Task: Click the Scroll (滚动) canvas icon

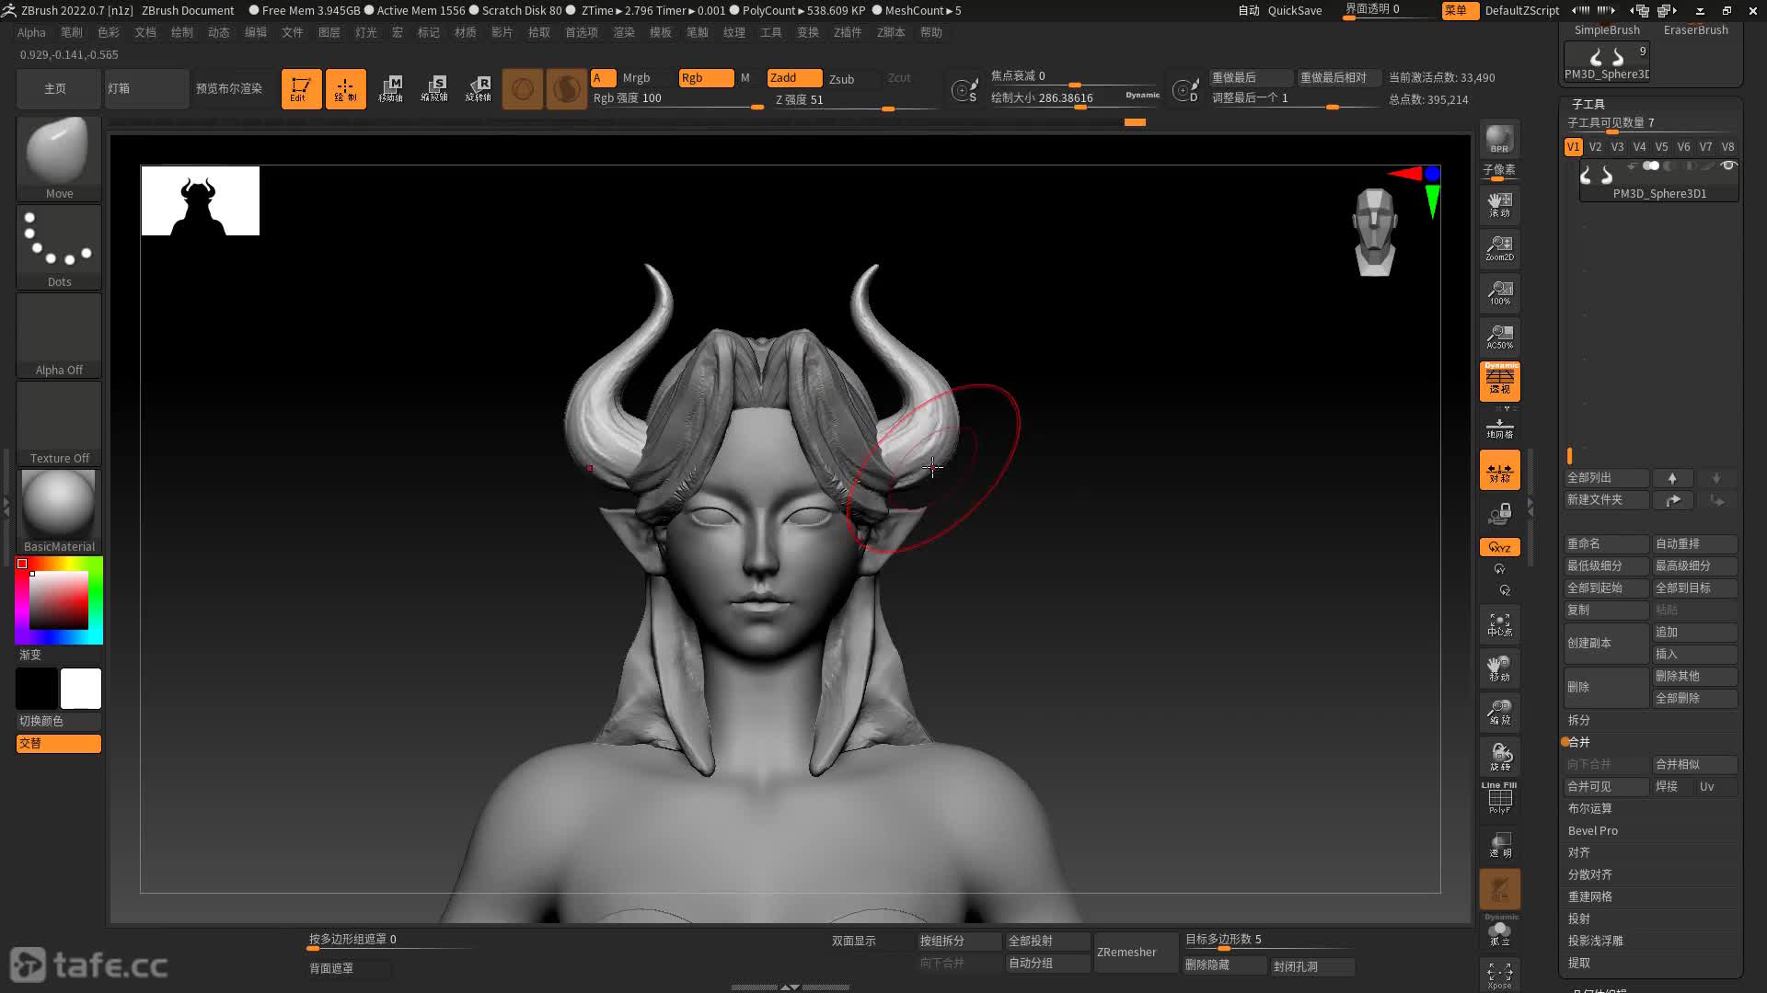Action: 1500,204
